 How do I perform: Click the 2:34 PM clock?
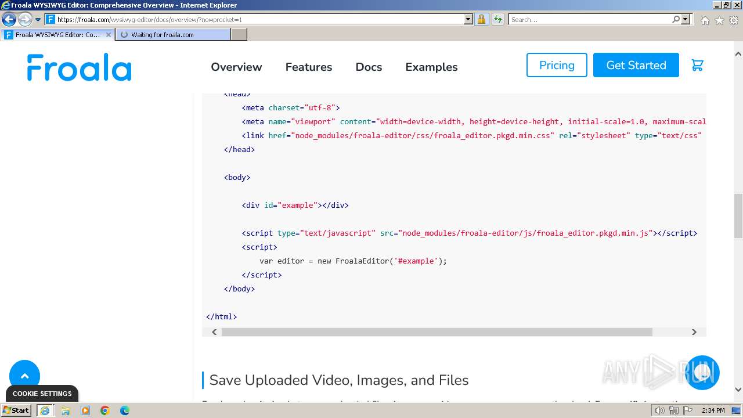pos(713,410)
